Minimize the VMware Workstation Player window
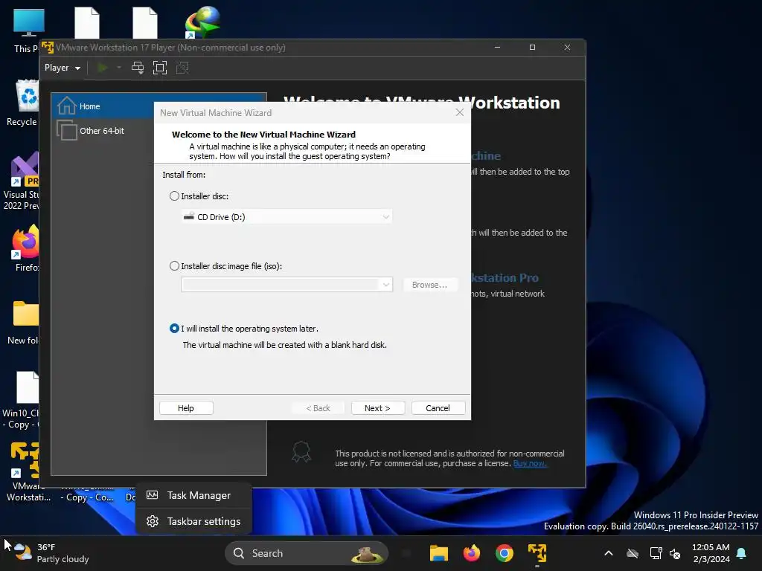762x571 pixels. (497, 47)
